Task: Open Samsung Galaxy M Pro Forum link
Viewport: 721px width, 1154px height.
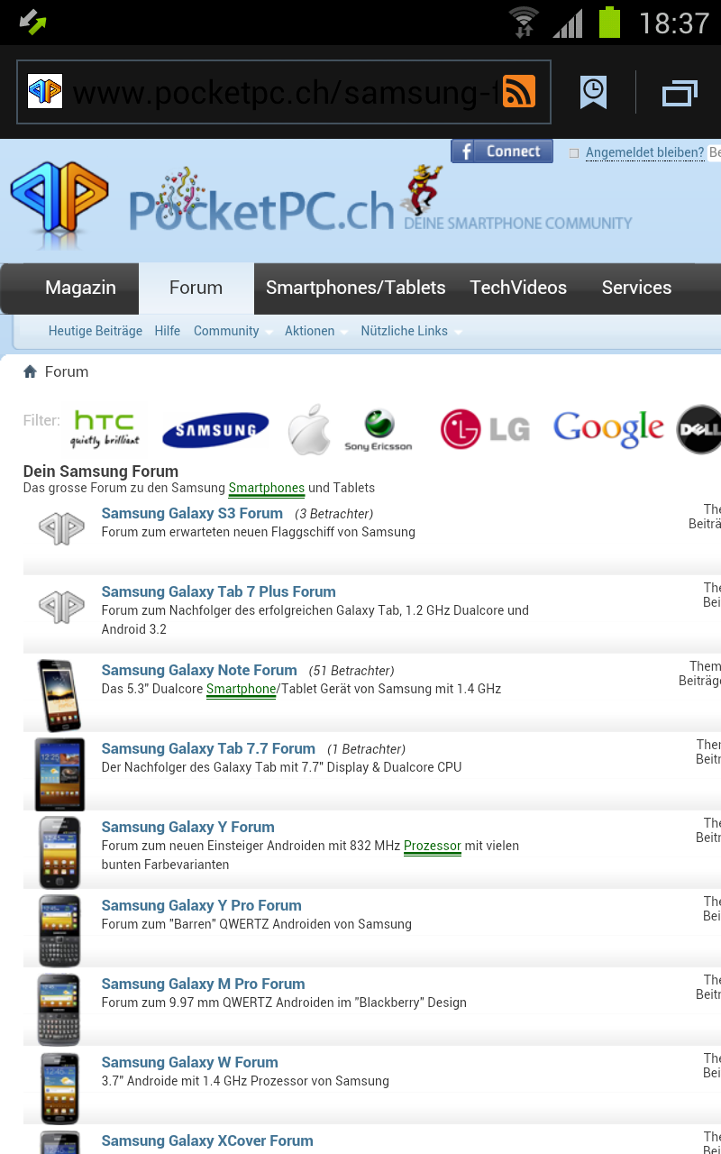Action: [203, 984]
